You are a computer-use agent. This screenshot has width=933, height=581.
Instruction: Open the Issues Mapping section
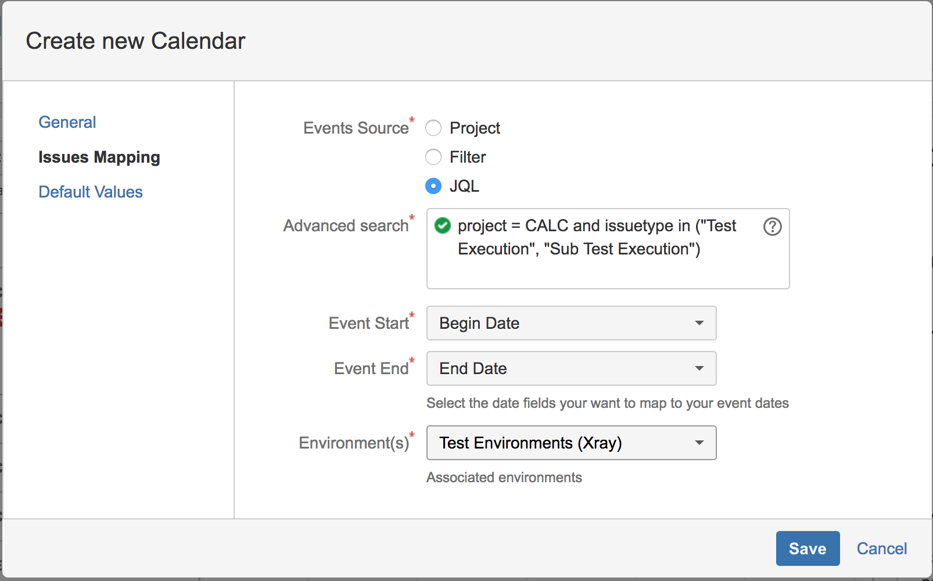tap(99, 157)
